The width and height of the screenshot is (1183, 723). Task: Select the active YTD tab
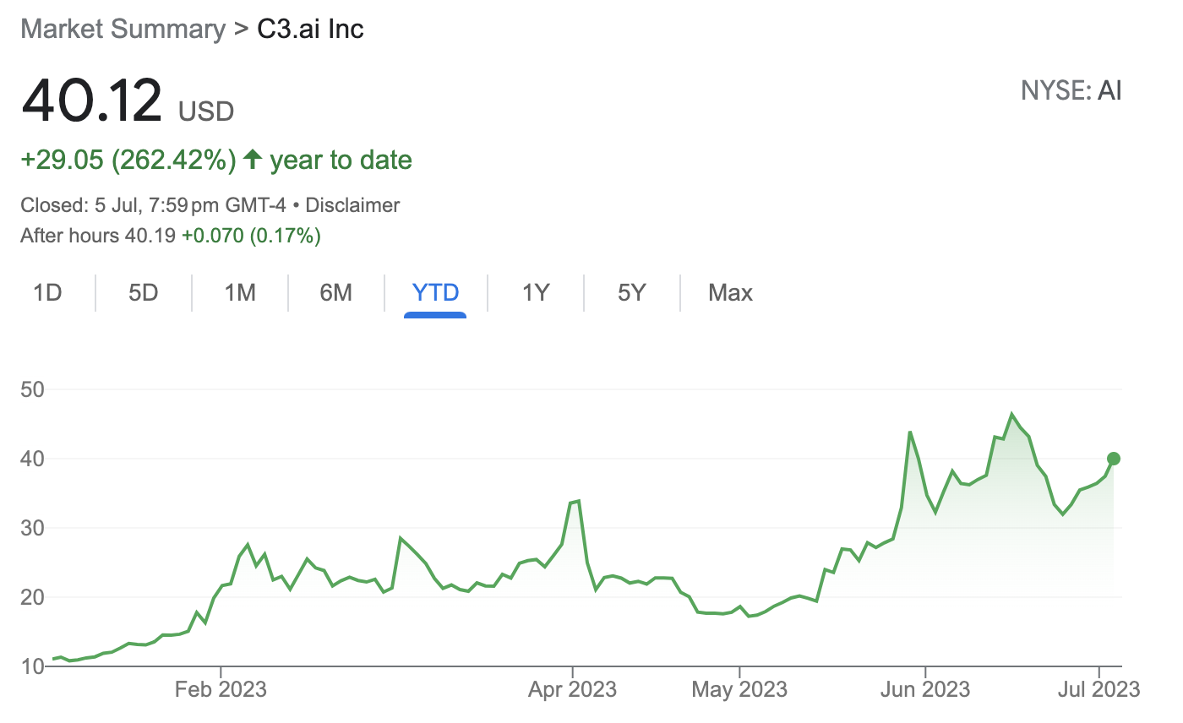click(x=435, y=293)
